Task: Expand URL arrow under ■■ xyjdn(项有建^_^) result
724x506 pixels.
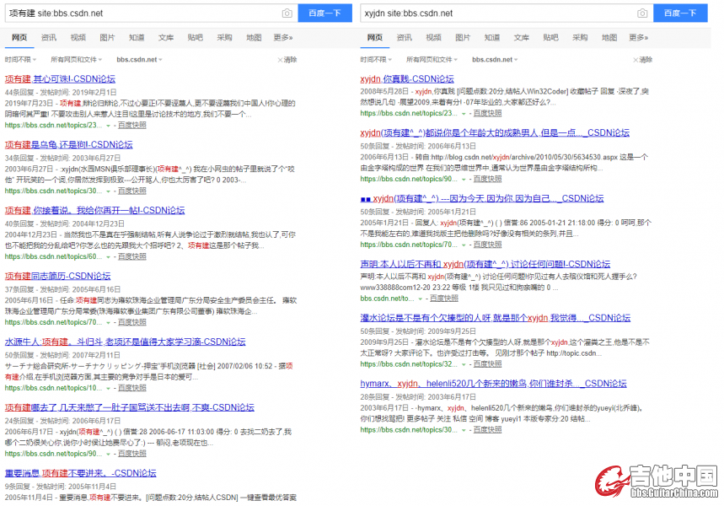Action: (x=464, y=245)
